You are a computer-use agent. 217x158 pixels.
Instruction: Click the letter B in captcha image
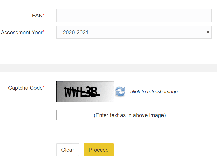pyautogui.click(x=94, y=92)
